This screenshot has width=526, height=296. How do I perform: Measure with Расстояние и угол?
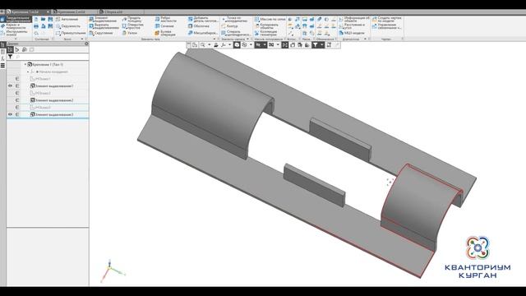point(353,26)
